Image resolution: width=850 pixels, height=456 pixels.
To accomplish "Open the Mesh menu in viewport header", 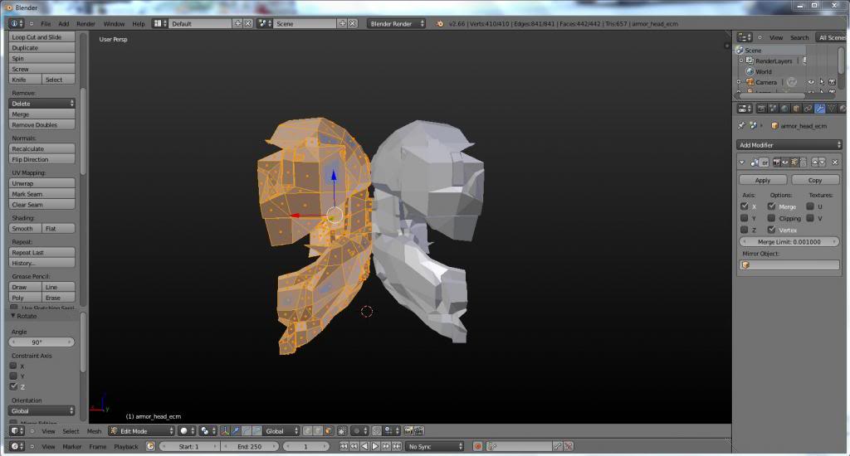I will (94, 431).
